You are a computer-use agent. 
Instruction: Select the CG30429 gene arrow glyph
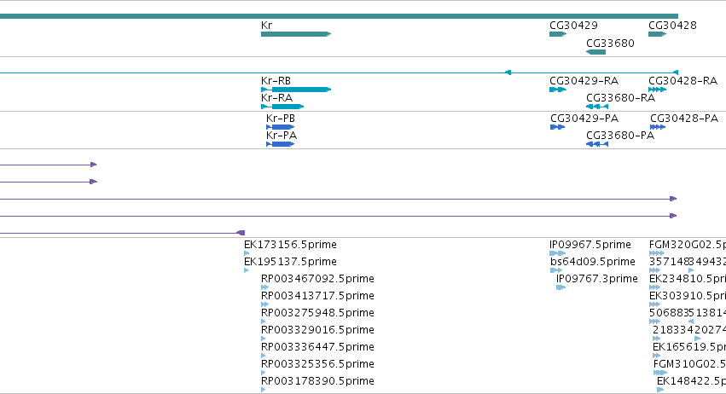[558, 34]
